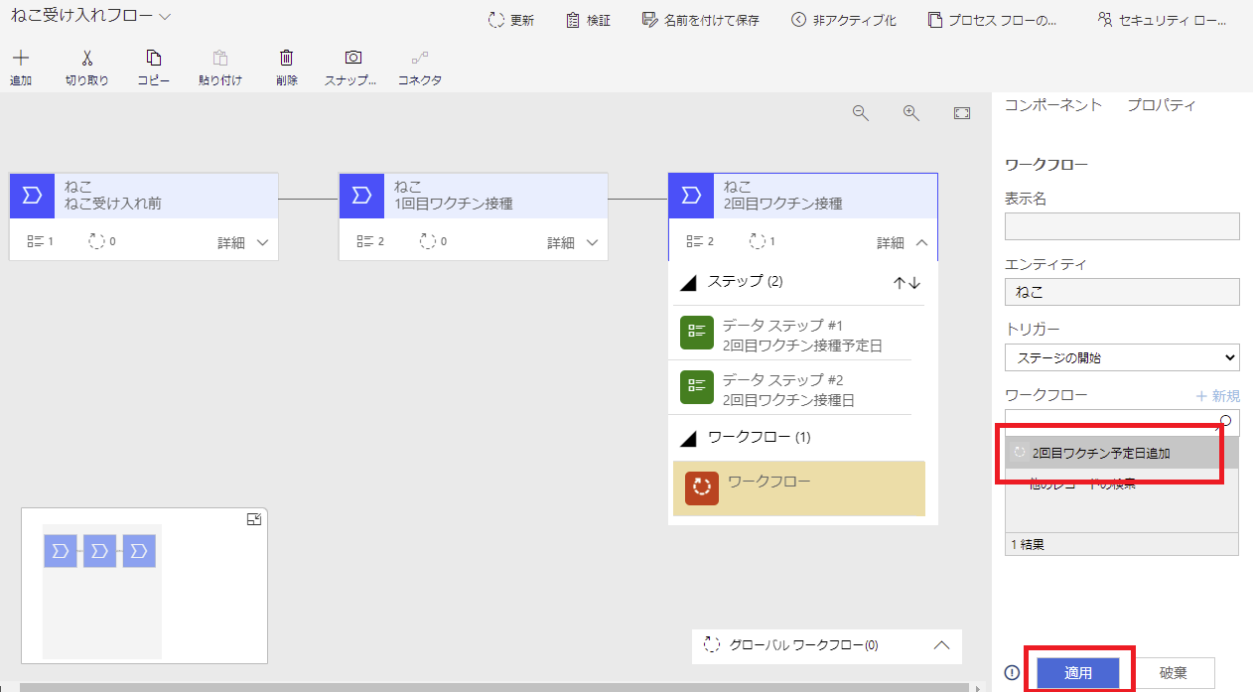
Task: Expand 詳細 on the 1回目ワクチン接種 stage
Action: tap(573, 242)
